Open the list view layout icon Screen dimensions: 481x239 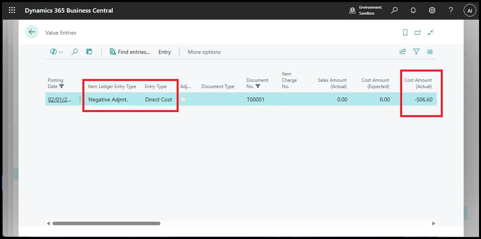point(430,51)
